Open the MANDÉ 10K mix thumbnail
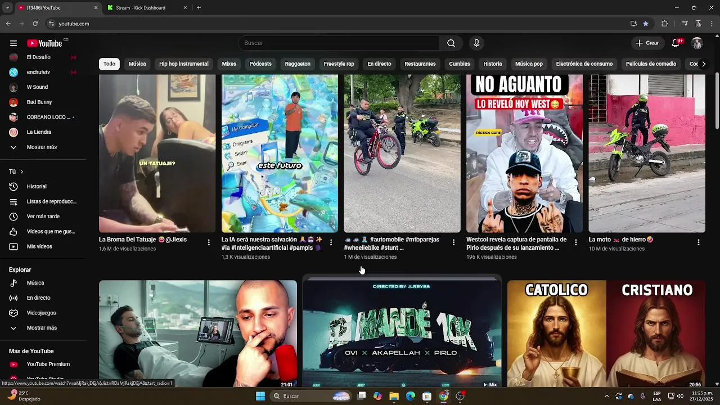Viewport: 720px width, 405px height. (x=402, y=334)
